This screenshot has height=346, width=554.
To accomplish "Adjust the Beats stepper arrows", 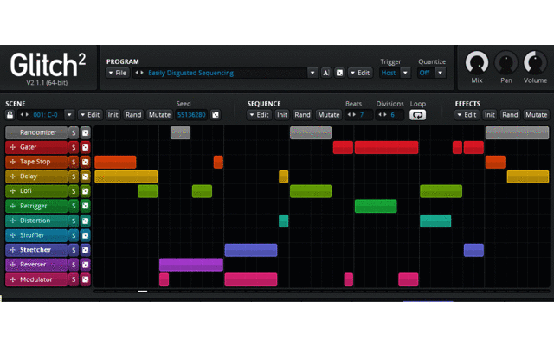I will [x=351, y=115].
